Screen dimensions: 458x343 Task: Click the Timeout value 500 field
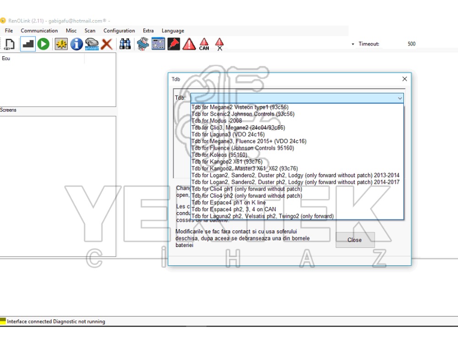click(411, 44)
